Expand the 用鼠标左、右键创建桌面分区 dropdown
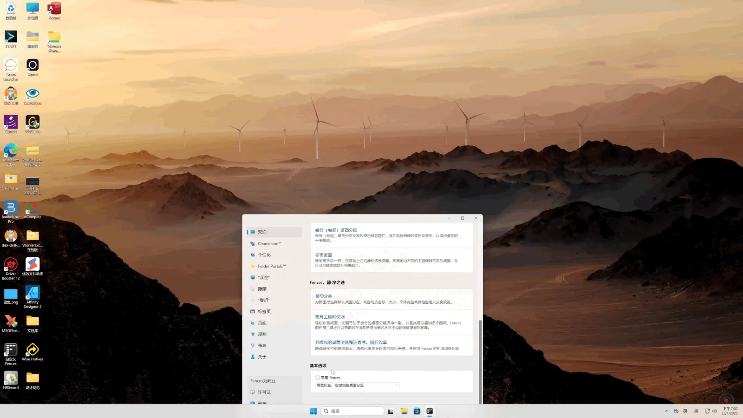Image resolution: width=743 pixels, height=418 pixels. 357,385
